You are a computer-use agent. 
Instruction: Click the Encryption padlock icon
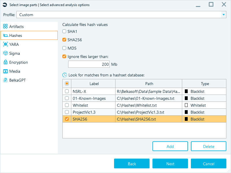pyautogui.click(x=5, y=62)
